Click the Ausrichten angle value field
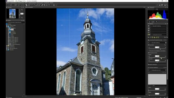This screenshot has height=98, width=174. click(x=157, y=47)
